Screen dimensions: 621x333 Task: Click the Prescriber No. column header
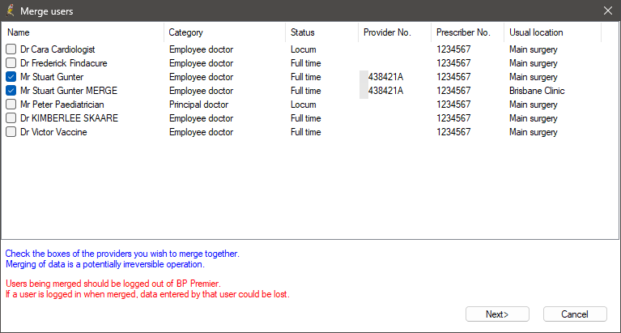coord(467,32)
